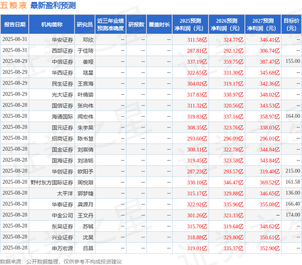The width and height of the screenshot is (302, 265).
Task: Click analyst name 于佳琦
Action: point(86,51)
